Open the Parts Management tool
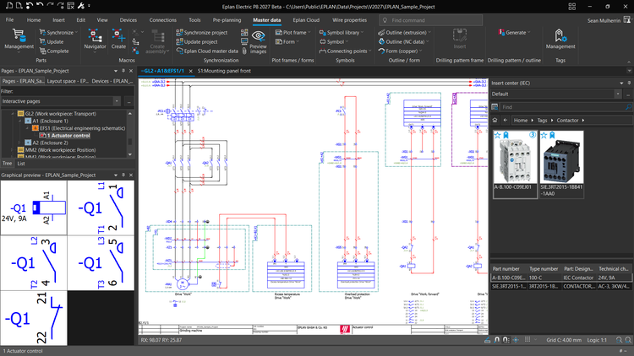Screen dimensions: 634x356 [19, 39]
